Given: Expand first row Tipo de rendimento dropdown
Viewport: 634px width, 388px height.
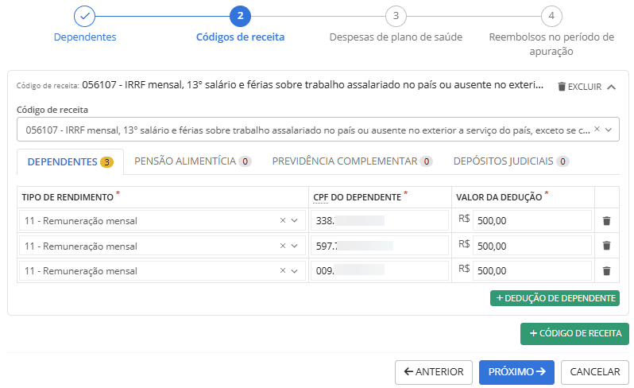Looking at the screenshot, I should click(x=295, y=221).
